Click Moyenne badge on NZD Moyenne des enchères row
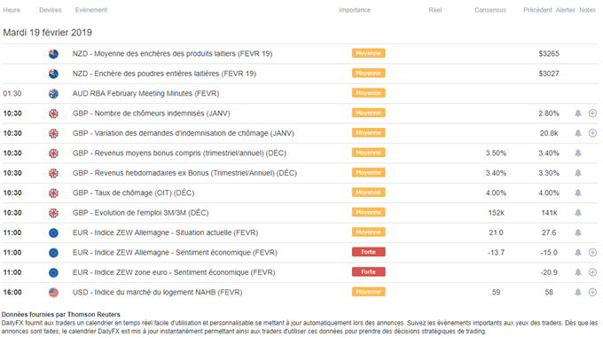Viewport: 603px width, 338px height. coord(368,53)
